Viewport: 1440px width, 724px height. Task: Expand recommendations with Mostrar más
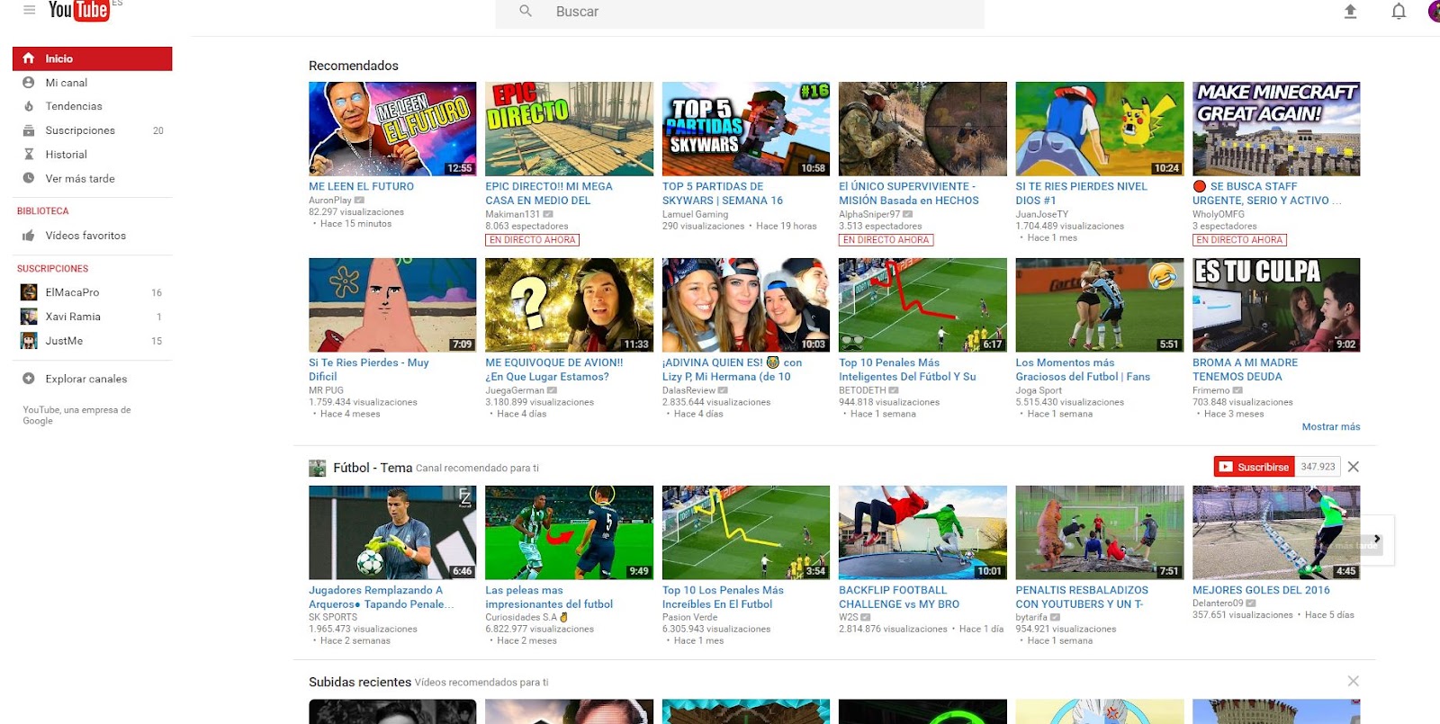(x=1331, y=426)
